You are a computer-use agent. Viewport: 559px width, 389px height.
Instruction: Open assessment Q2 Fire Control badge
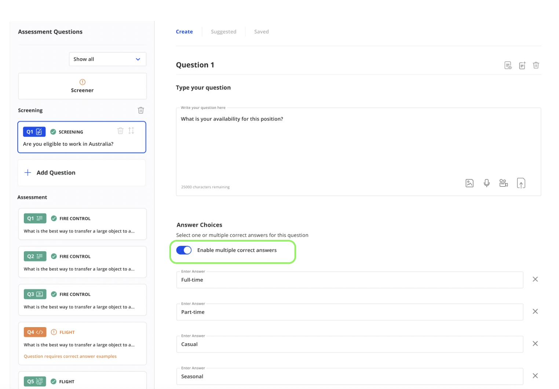[x=35, y=256]
